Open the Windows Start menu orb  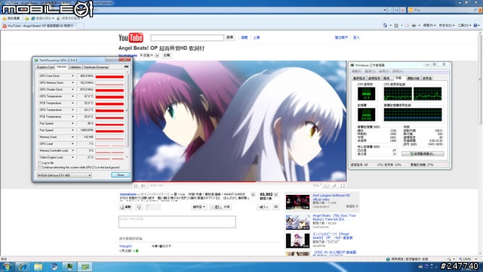coord(7,267)
